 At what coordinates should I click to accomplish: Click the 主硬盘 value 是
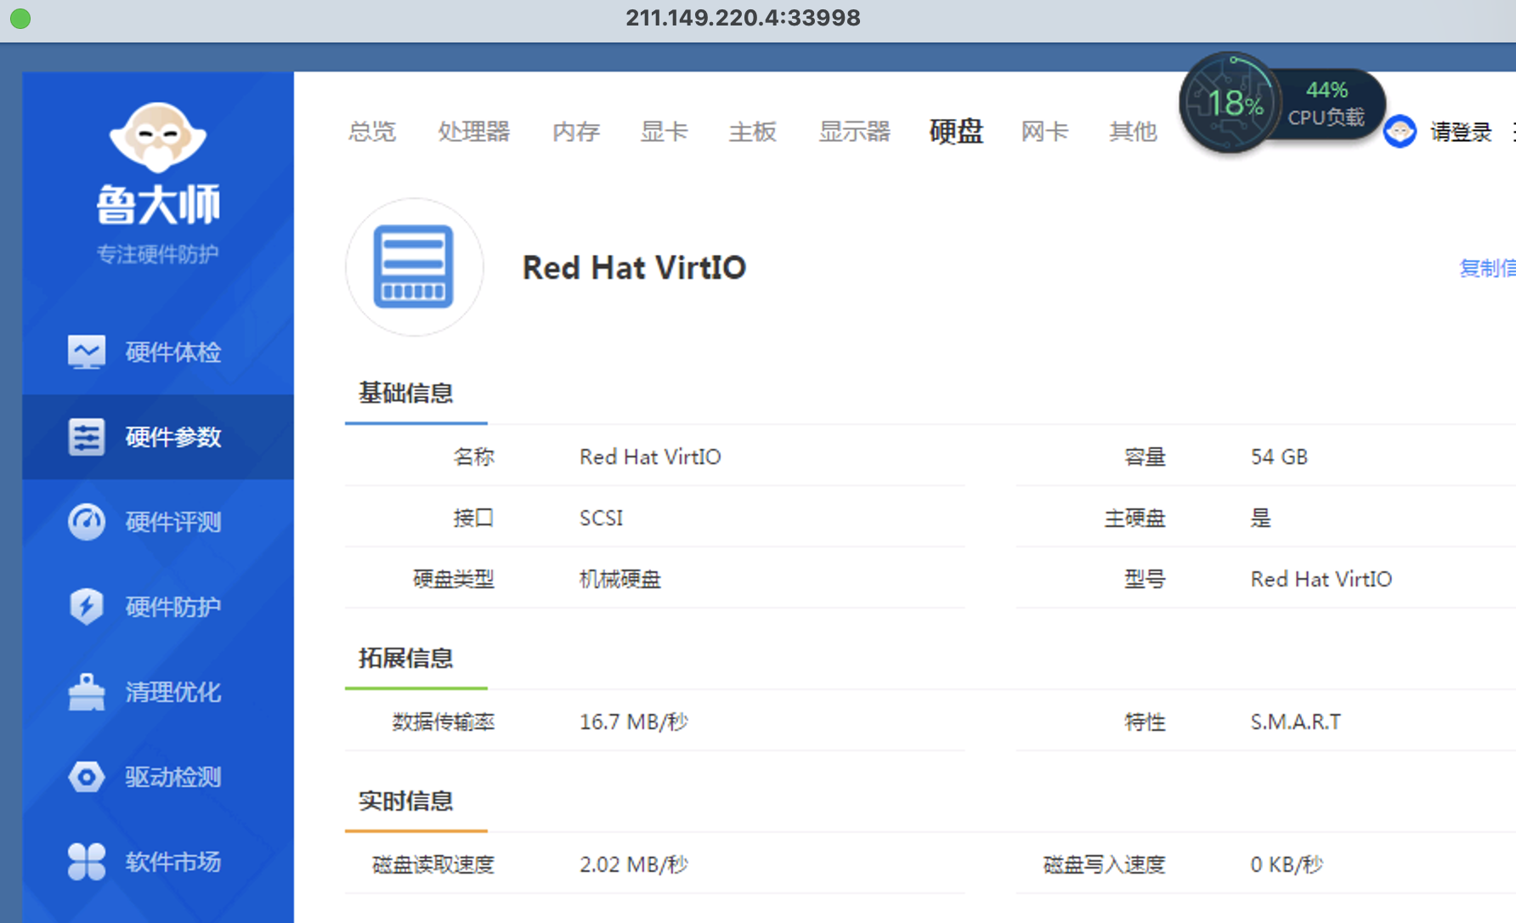[1261, 518]
